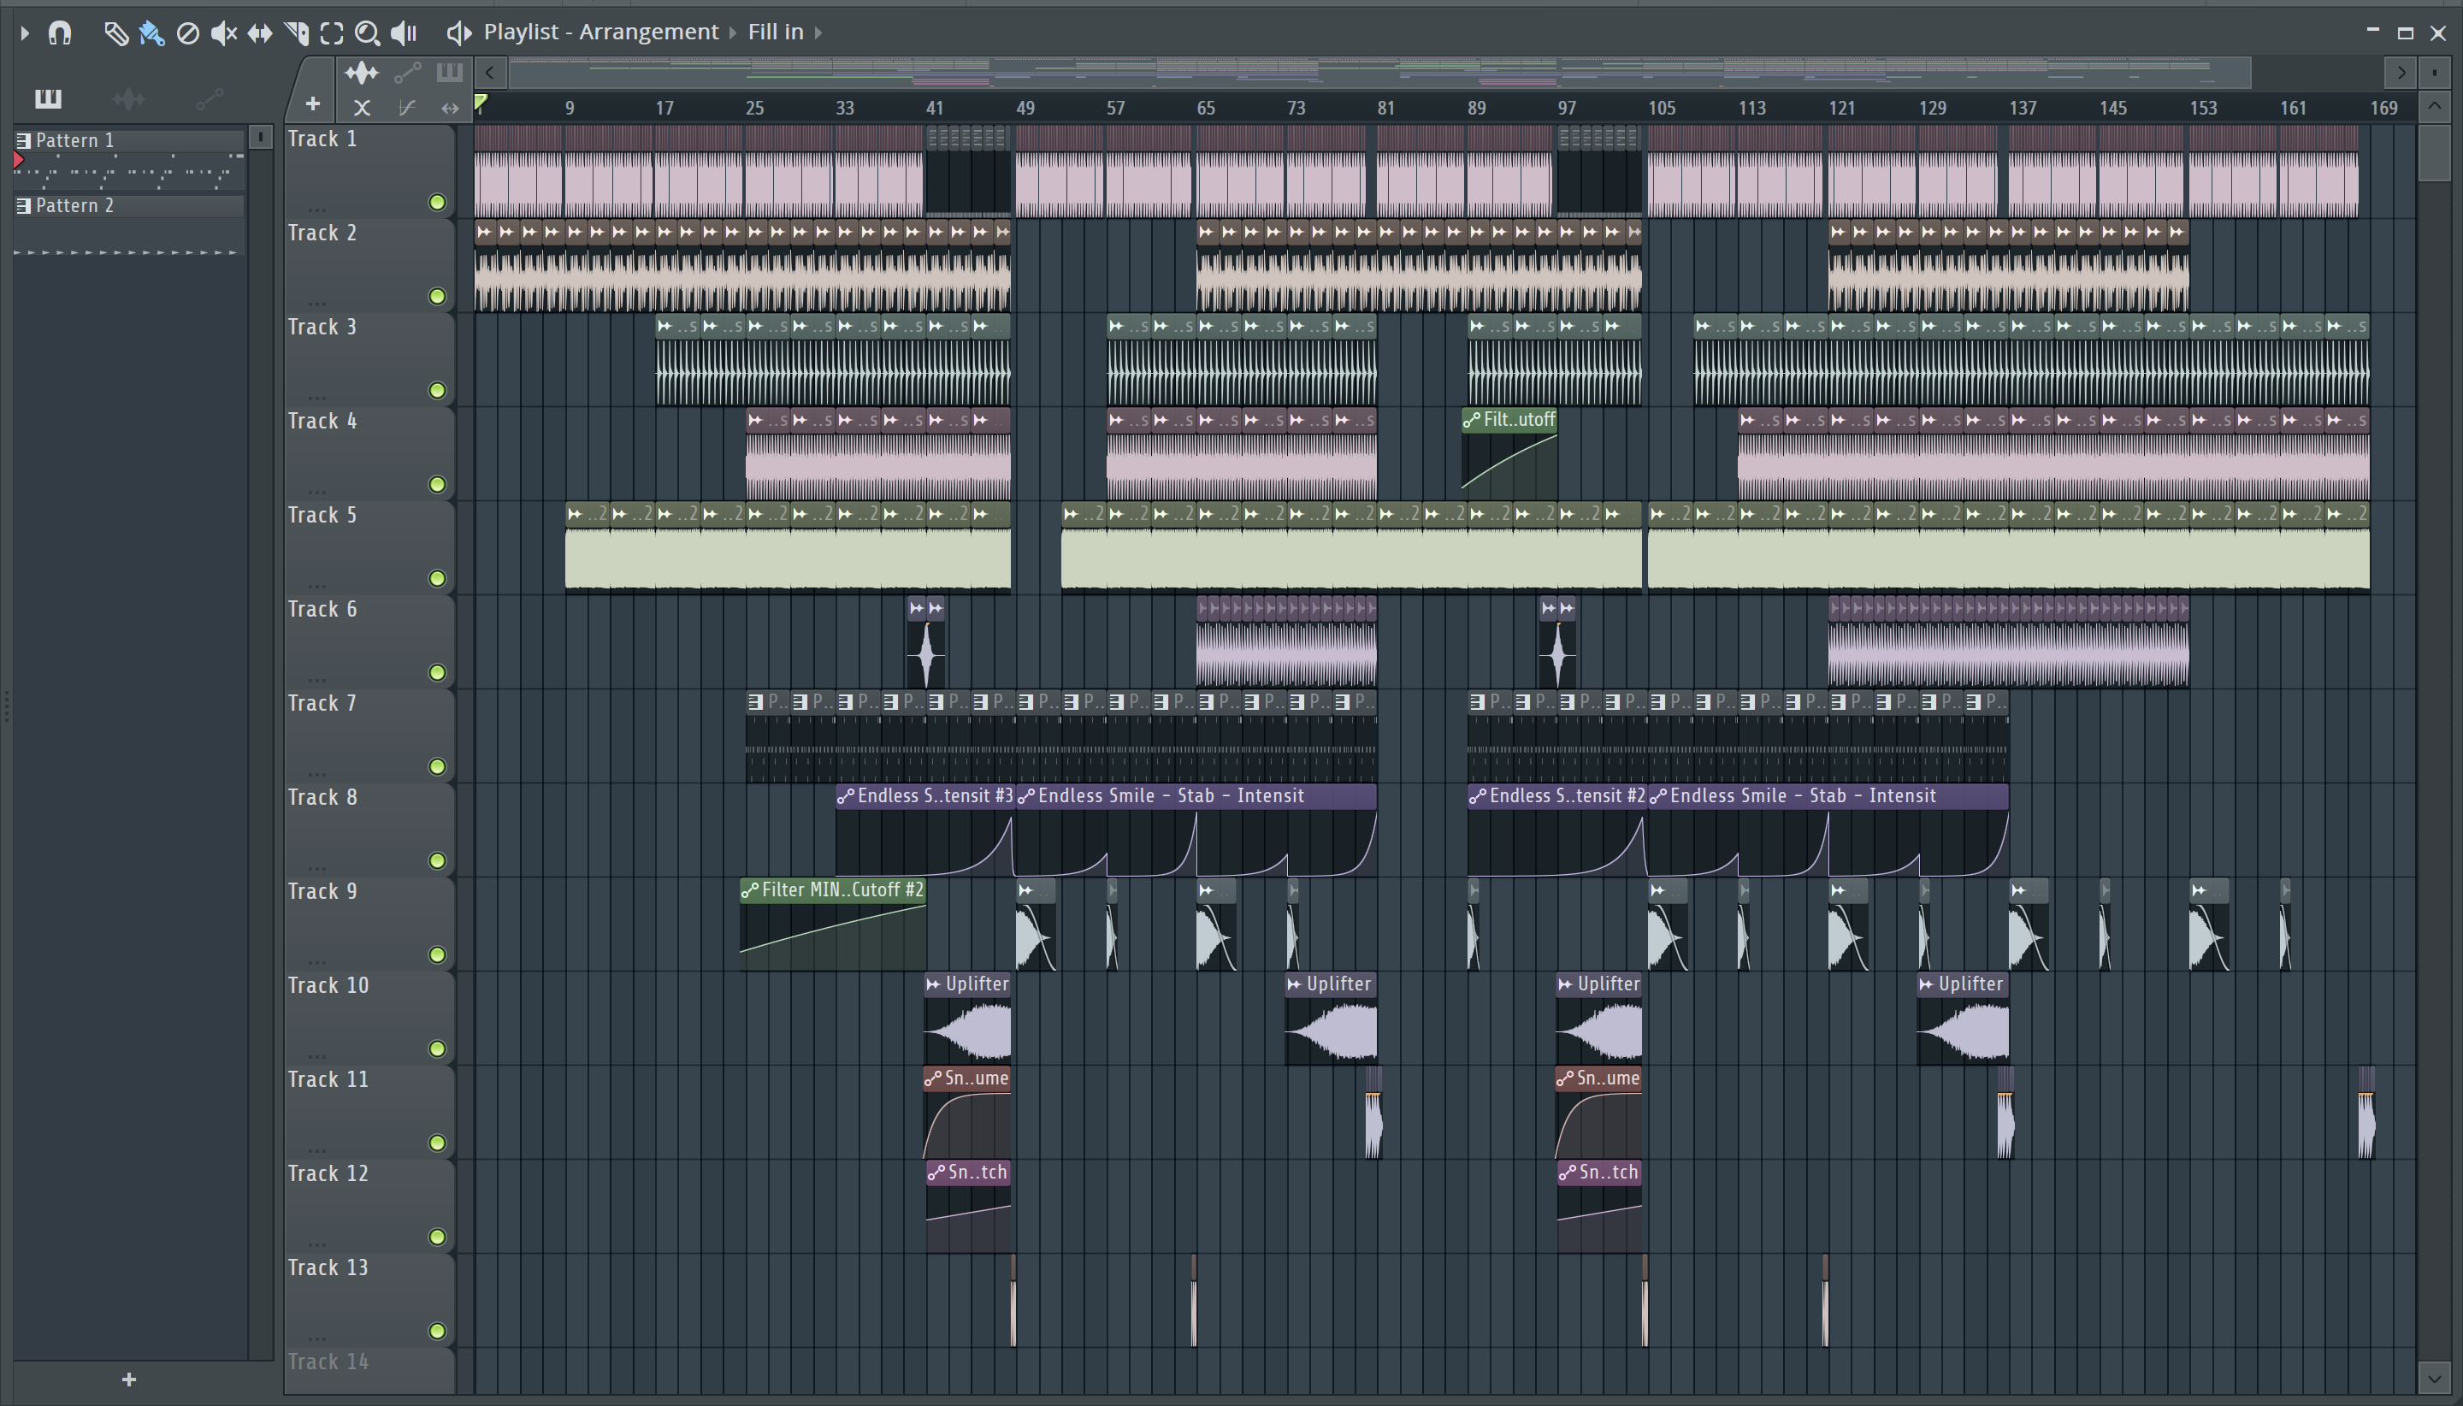This screenshot has width=2463, height=1406.
Task: Mute Track 5 via its green light
Action: [437, 578]
